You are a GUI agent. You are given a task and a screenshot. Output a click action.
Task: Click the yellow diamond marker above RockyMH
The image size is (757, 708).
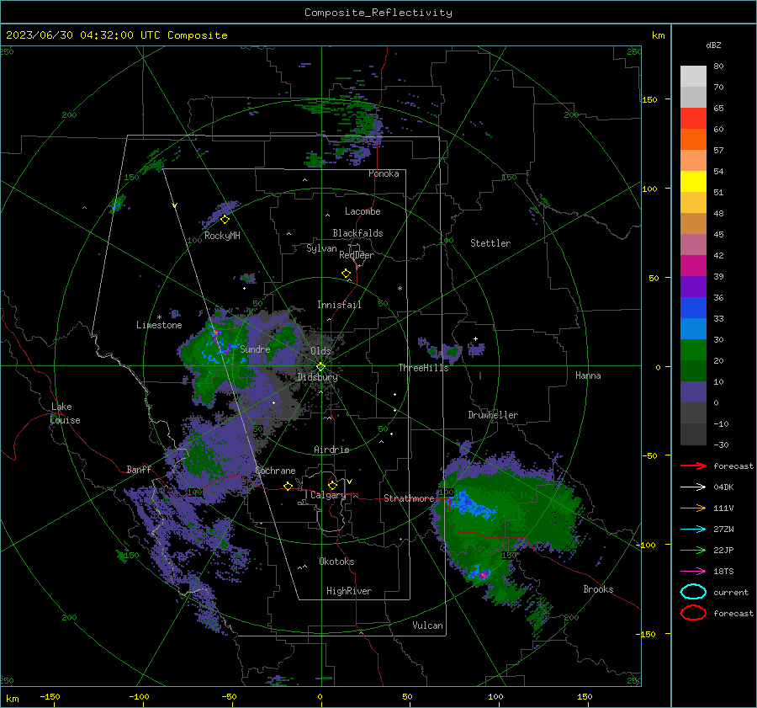[x=225, y=220]
